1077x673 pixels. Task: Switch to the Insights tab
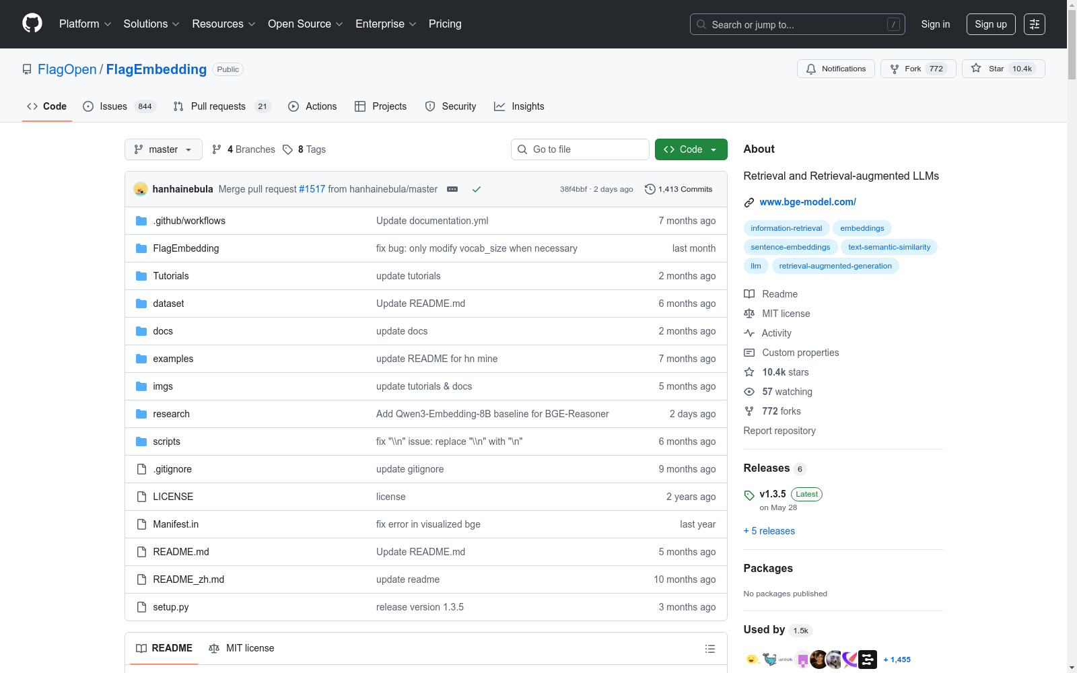519,106
